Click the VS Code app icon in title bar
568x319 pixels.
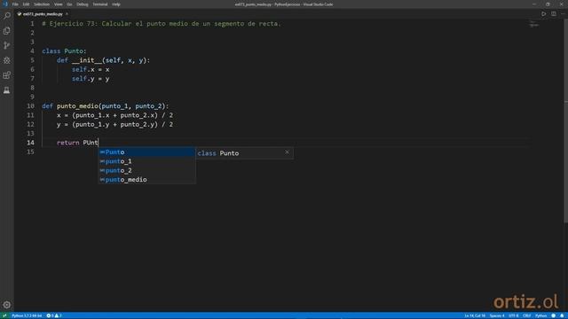[x=4, y=4]
